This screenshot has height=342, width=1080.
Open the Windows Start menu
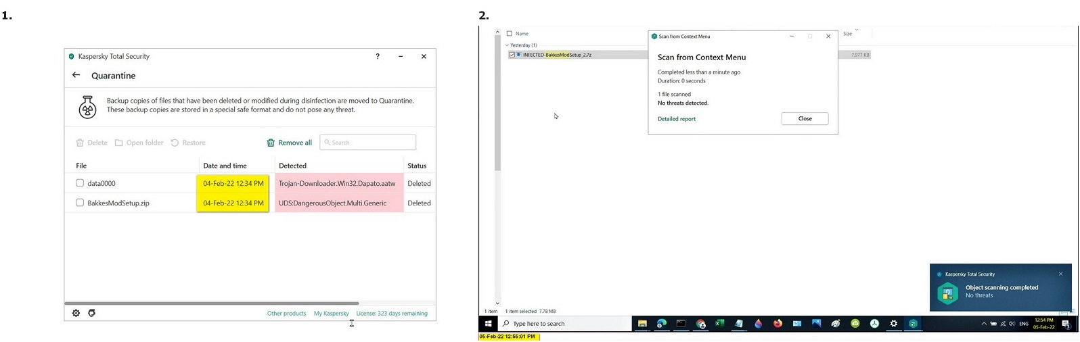pyautogui.click(x=488, y=324)
